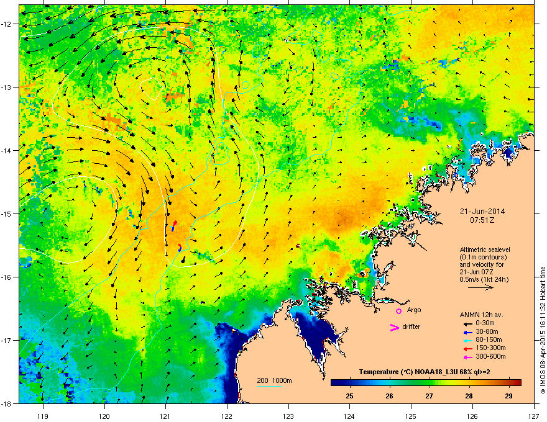The width and height of the screenshot is (547, 422).
Task: Select the cyan 80-150m ANMN arrow
Action: click(468, 340)
